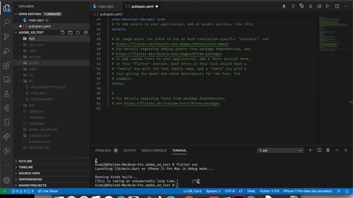Maximize the panel with up chevron
Viewport: 353px width, 198px height.
(337, 150)
